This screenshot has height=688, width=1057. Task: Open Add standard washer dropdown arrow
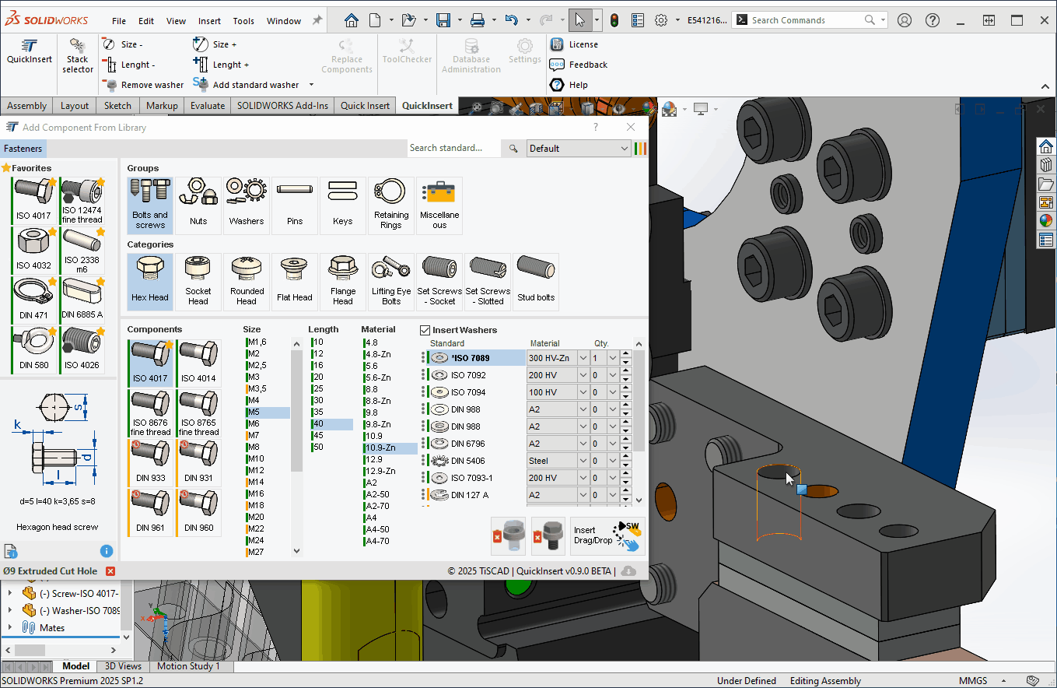point(311,85)
